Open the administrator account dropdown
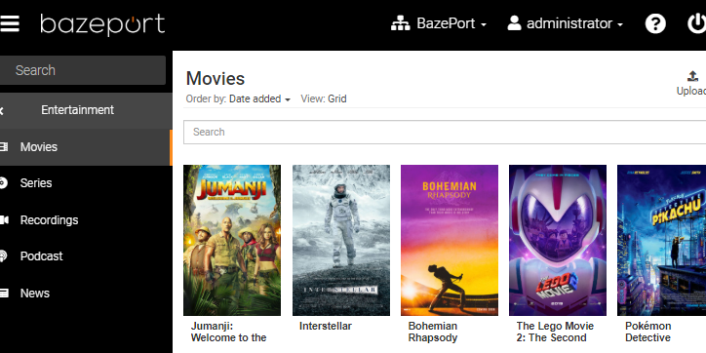Screen dimensions: 706x353 pos(574,23)
